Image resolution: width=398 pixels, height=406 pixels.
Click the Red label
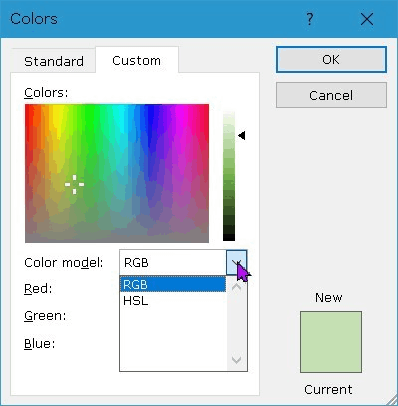tap(38, 289)
